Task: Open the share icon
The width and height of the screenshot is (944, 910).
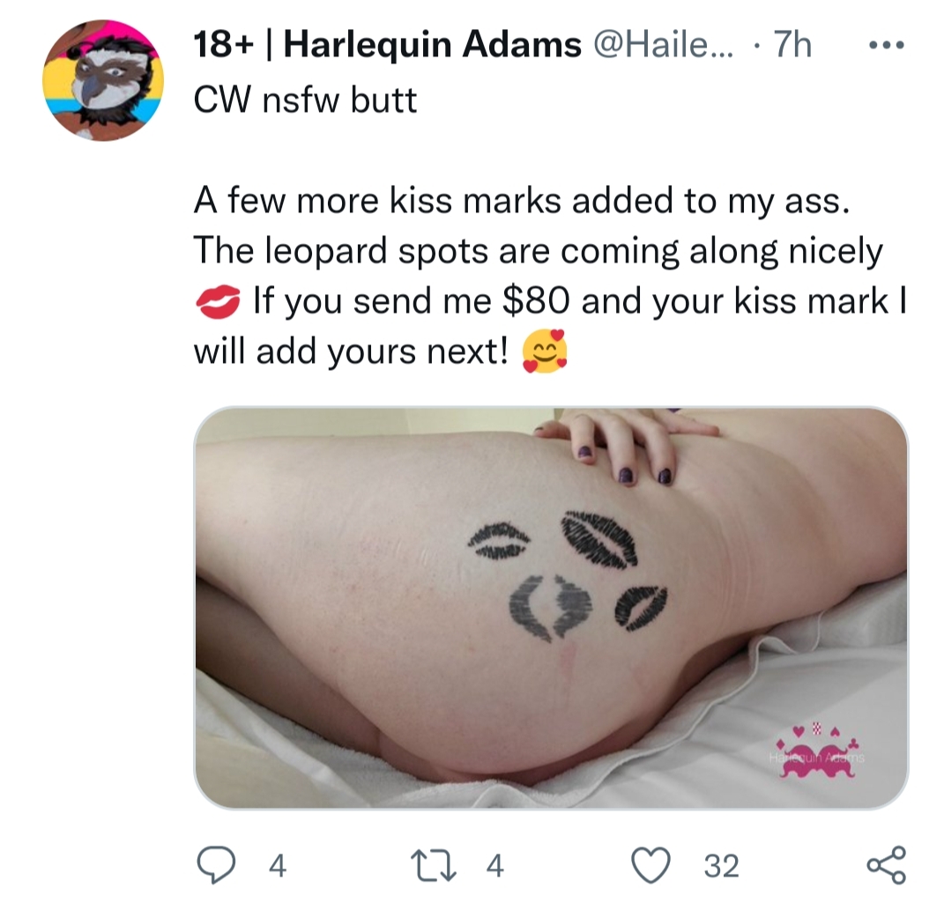Action: coord(886,865)
